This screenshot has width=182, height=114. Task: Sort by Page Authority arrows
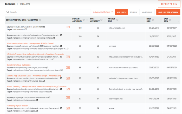[x=105, y=20]
